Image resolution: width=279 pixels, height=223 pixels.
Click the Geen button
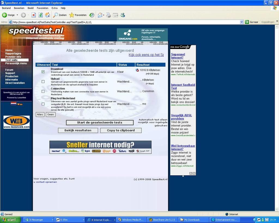pyautogui.click(x=50, y=115)
